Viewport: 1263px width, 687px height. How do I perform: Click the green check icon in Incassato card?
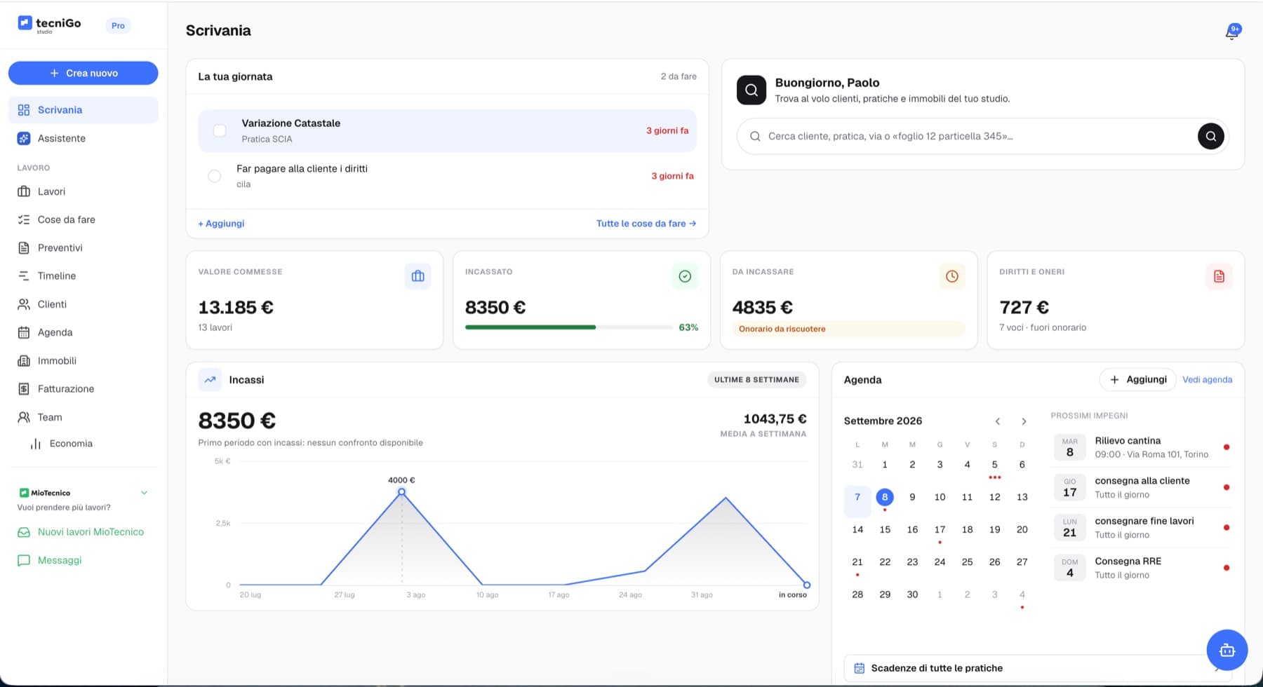click(685, 276)
